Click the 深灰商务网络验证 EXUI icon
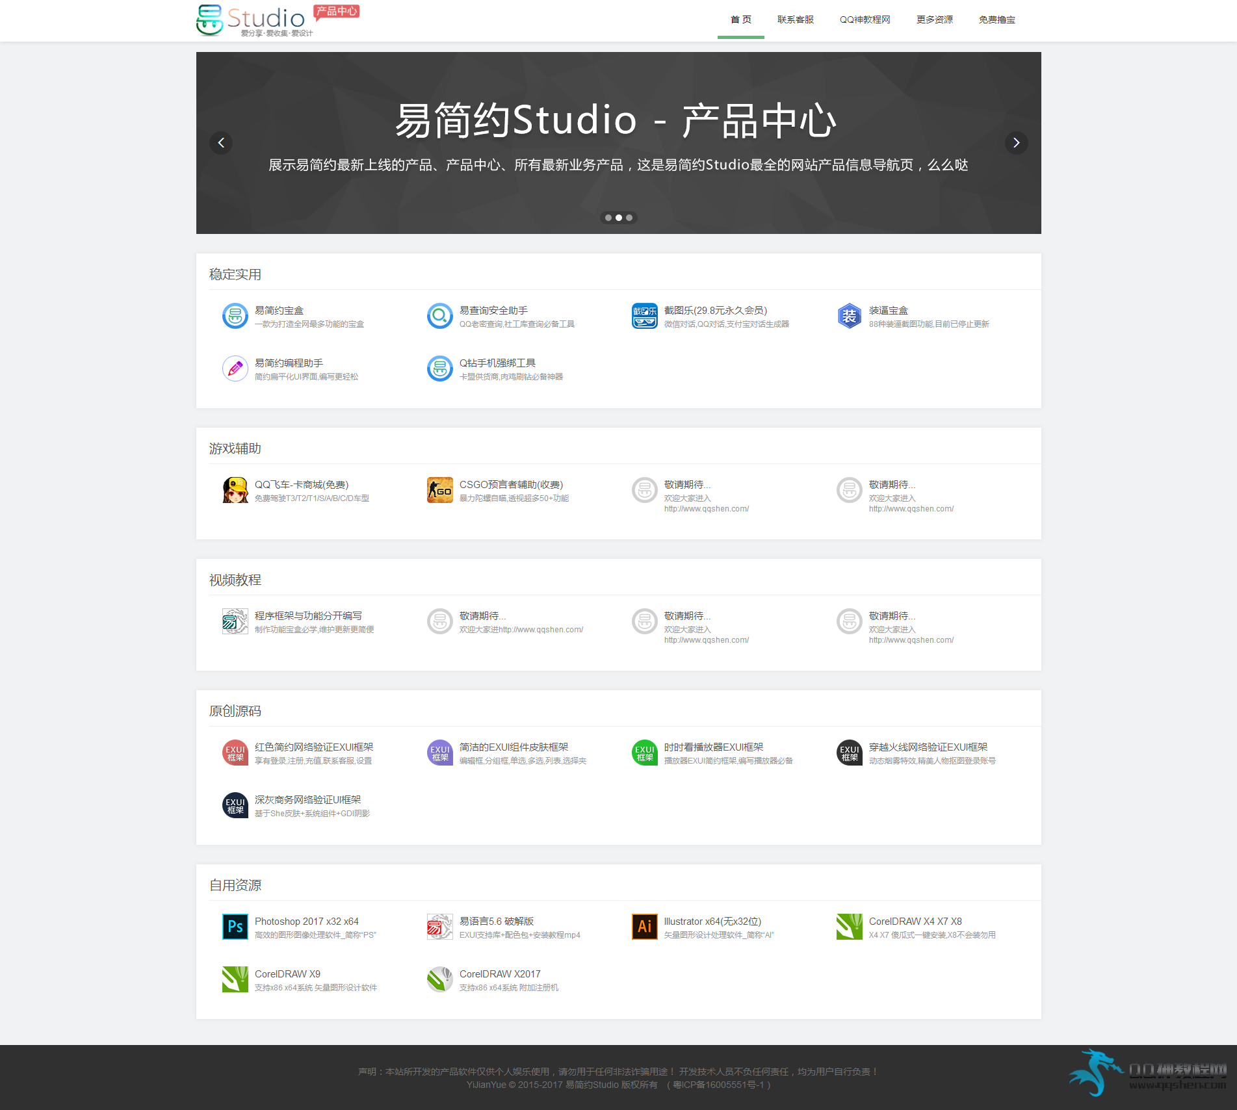 coord(235,806)
